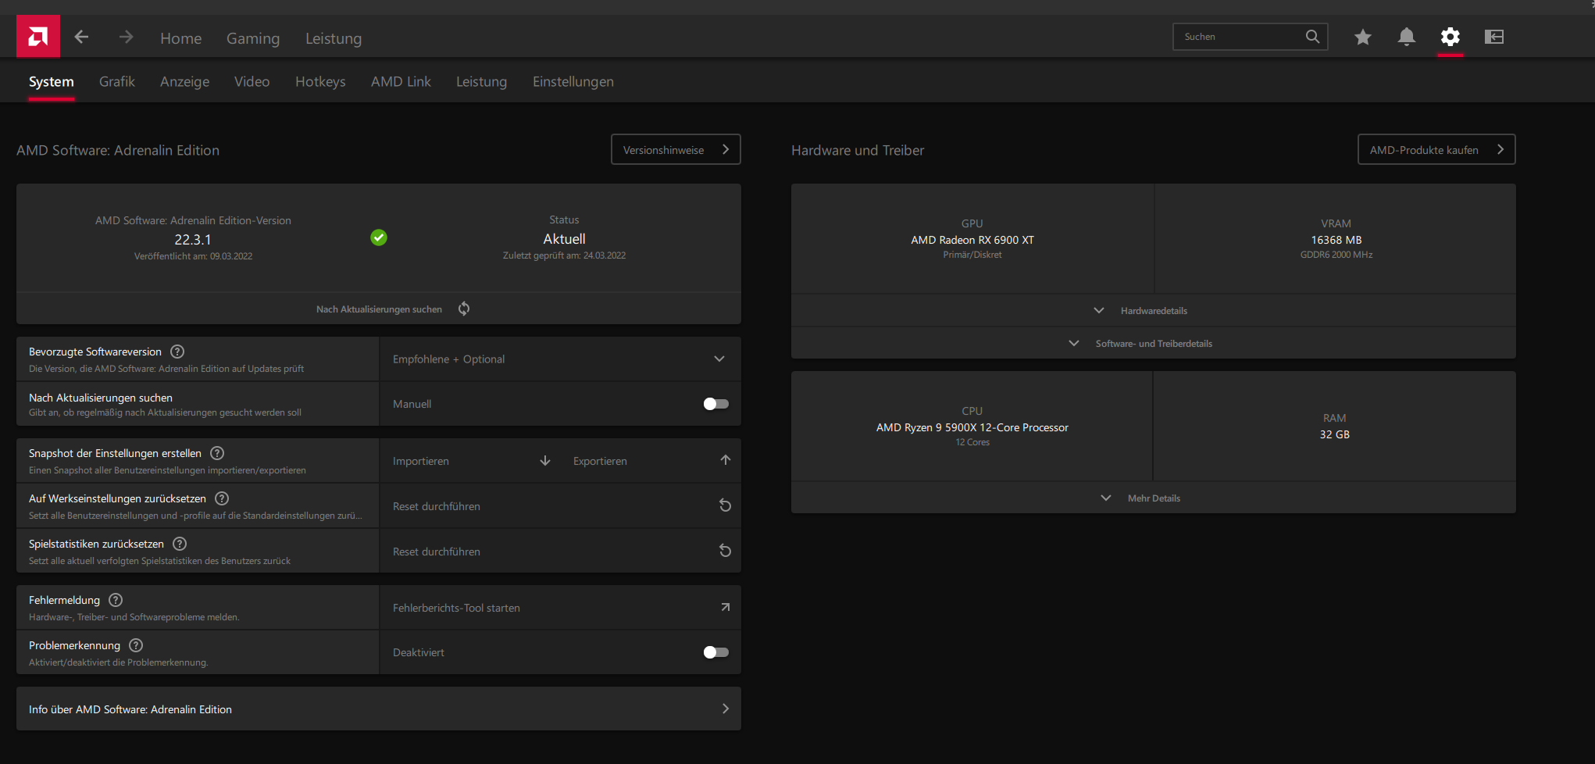Open the settings gear icon
Screen dimensions: 1595x764
[x=1450, y=37]
